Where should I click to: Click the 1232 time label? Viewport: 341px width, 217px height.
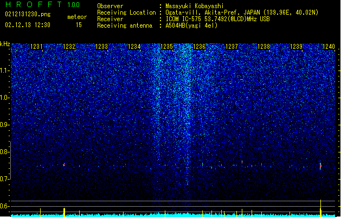pos(69,47)
